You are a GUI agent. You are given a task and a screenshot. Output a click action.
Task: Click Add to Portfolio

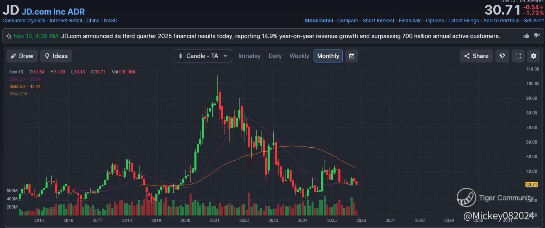click(x=501, y=21)
